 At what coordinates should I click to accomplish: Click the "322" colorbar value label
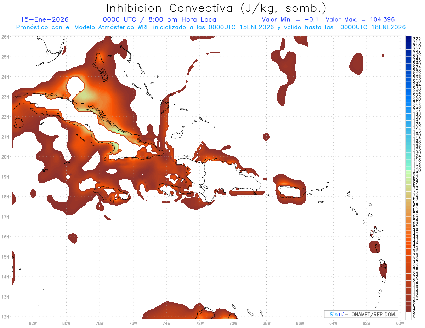(x=417, y=39)
